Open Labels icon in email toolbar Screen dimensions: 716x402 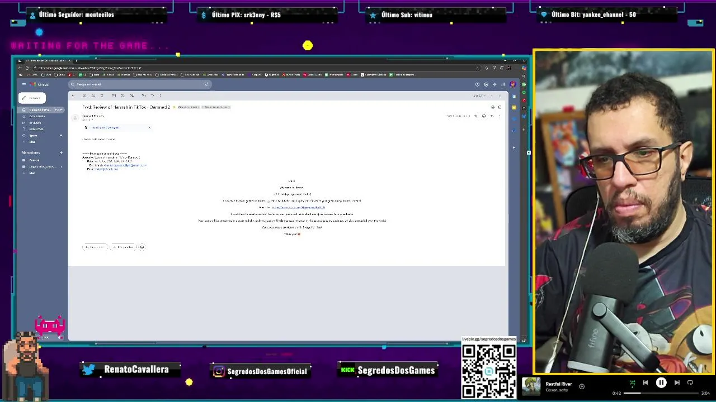(152, 95)
